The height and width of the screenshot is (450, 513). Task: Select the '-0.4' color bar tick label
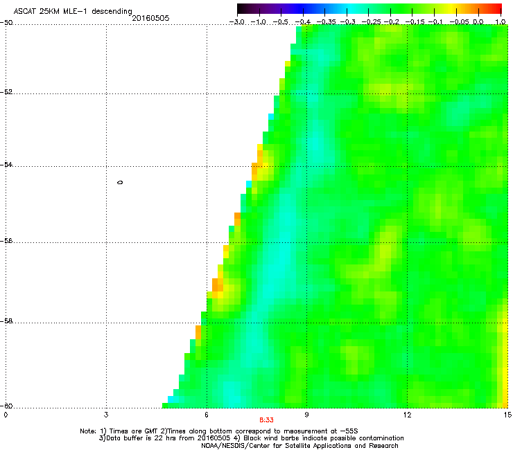(x=302, y=22)
